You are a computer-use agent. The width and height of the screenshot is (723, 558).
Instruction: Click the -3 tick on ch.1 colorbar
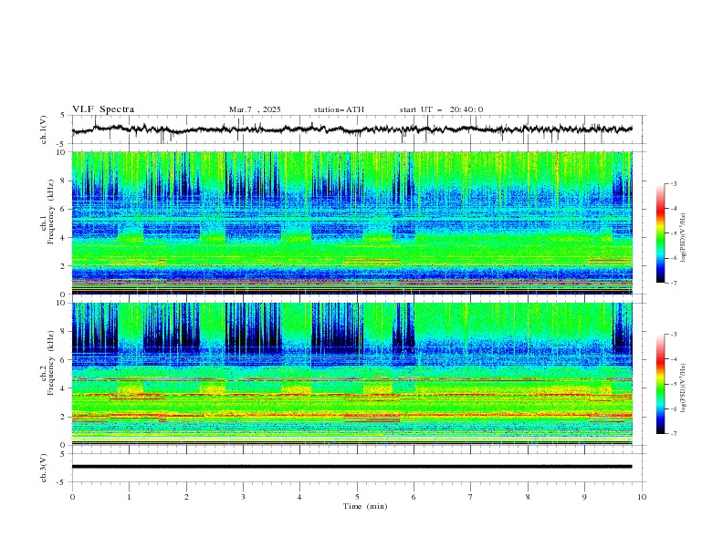point(674,183)
